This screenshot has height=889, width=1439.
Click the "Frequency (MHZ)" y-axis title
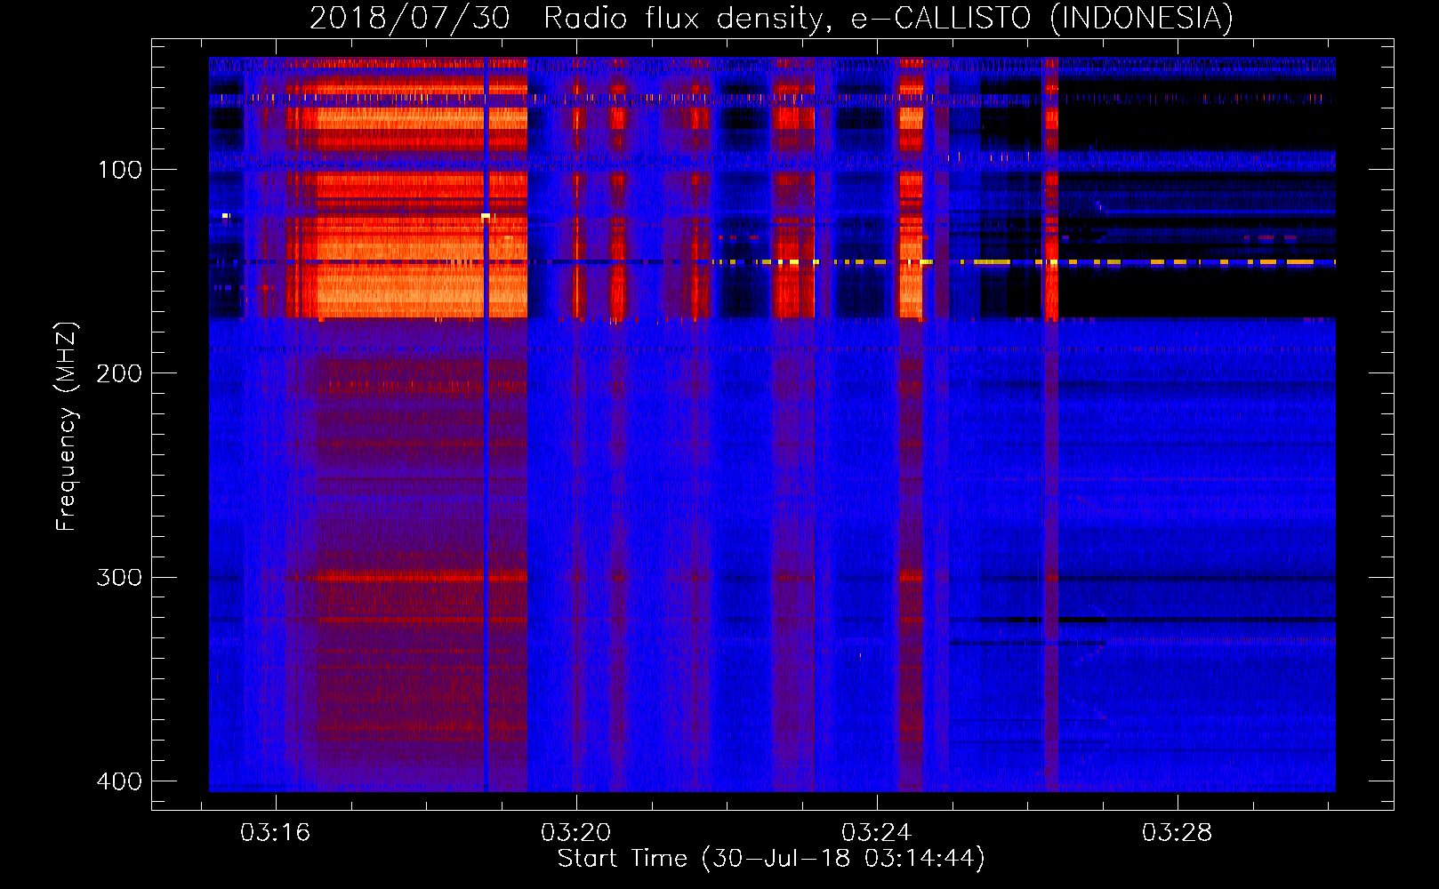click(67, 426)
